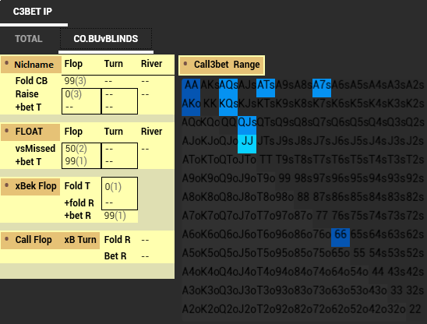Click the Fold T value 0(1)

[x=113, y=187]
